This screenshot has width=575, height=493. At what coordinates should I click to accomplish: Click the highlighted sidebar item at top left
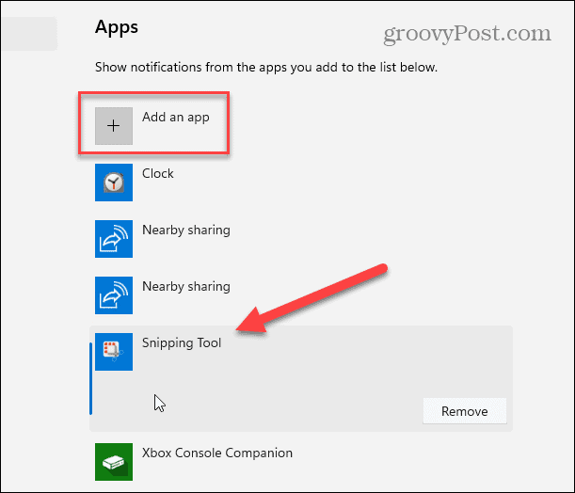tap(28, 34)
